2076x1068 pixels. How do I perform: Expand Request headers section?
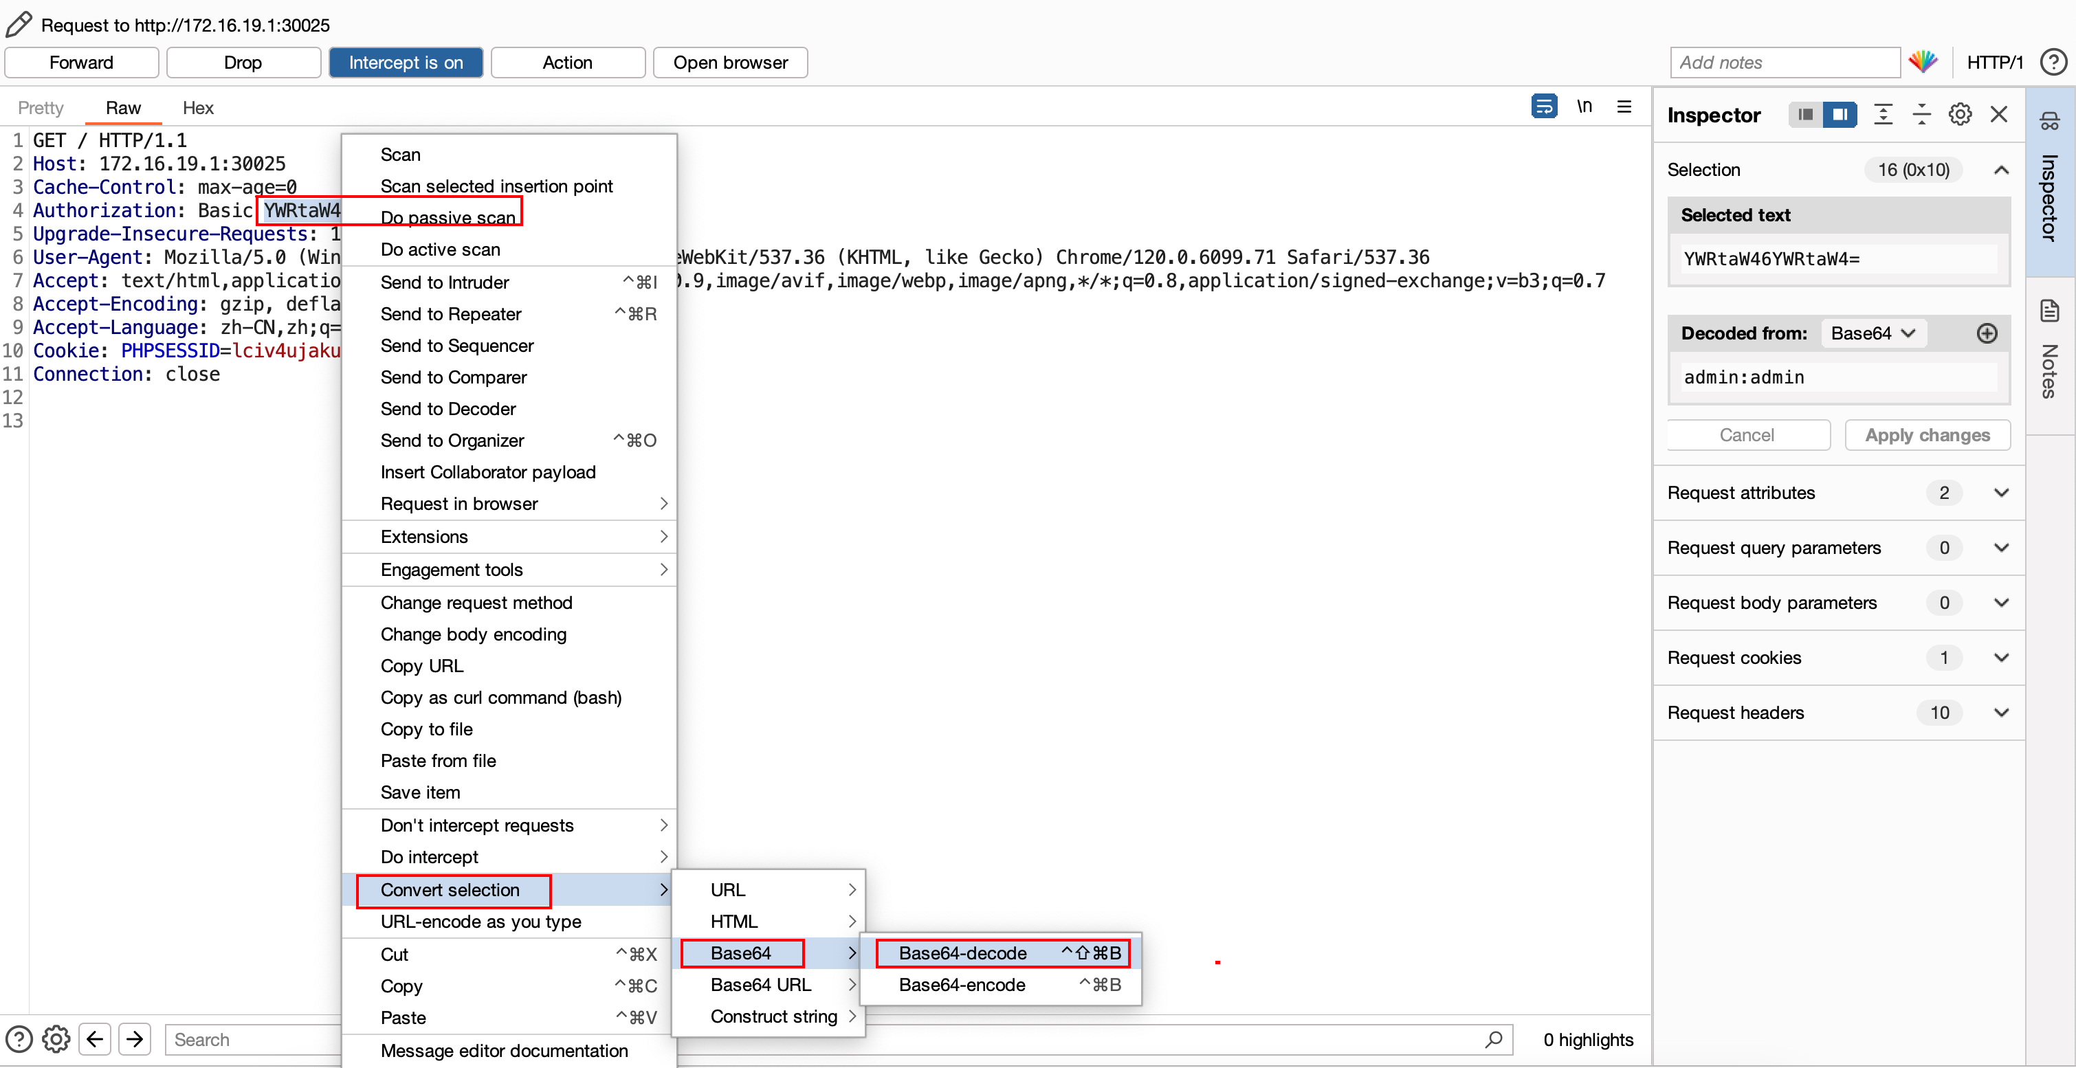pos(1839,713)
